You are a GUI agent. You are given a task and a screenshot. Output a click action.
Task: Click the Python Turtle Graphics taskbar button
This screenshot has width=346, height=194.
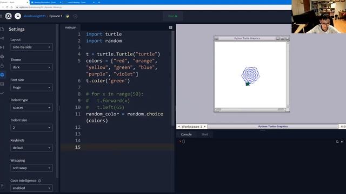(x=272, y=127)
